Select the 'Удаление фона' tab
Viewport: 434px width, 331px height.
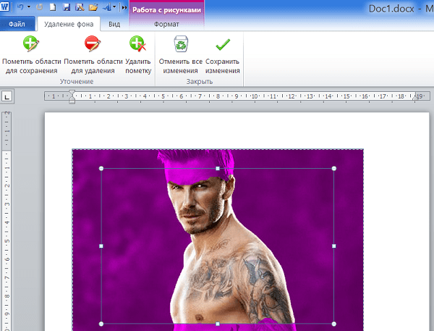pos(69,24)
